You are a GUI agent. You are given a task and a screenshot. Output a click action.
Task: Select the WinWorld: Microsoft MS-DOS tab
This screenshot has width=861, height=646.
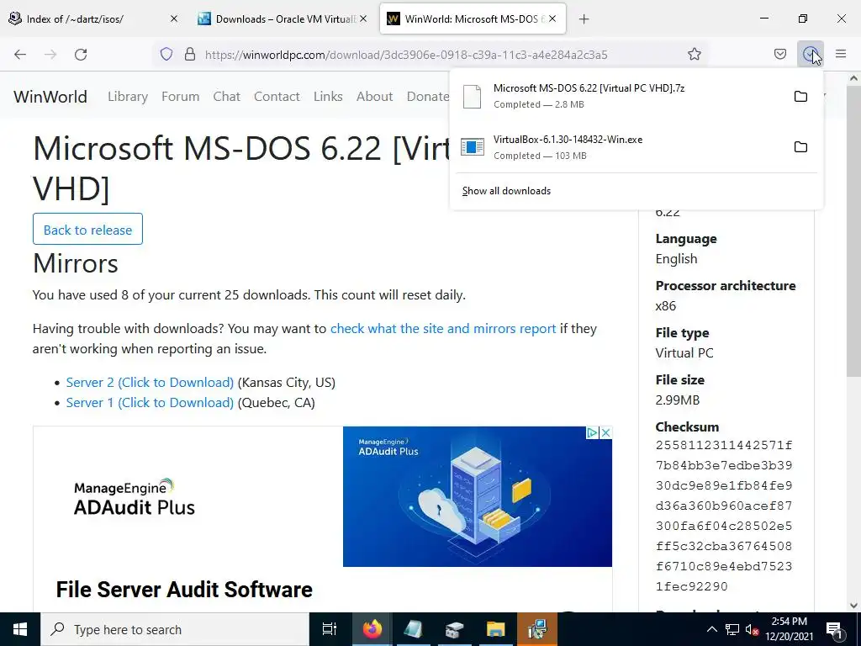coord(473,19)
